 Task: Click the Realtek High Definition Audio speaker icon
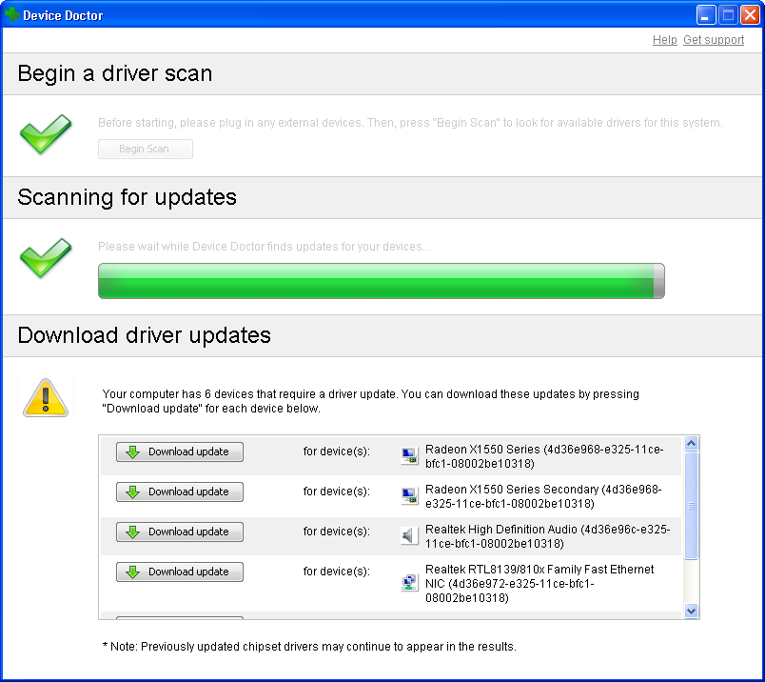409,535
